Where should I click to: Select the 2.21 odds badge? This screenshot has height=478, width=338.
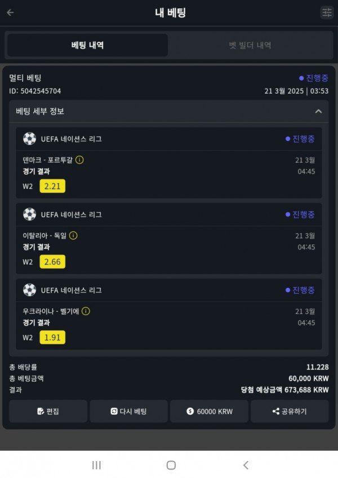pos(52,186)
